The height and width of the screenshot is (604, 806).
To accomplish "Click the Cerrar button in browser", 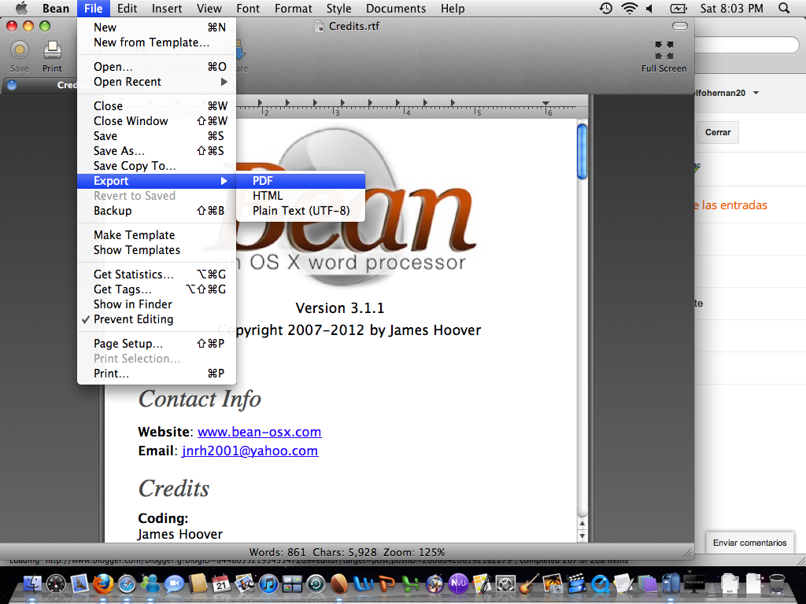I will (718, 132).
